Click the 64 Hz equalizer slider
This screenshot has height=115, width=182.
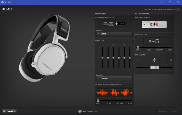[x=103, y=58]
